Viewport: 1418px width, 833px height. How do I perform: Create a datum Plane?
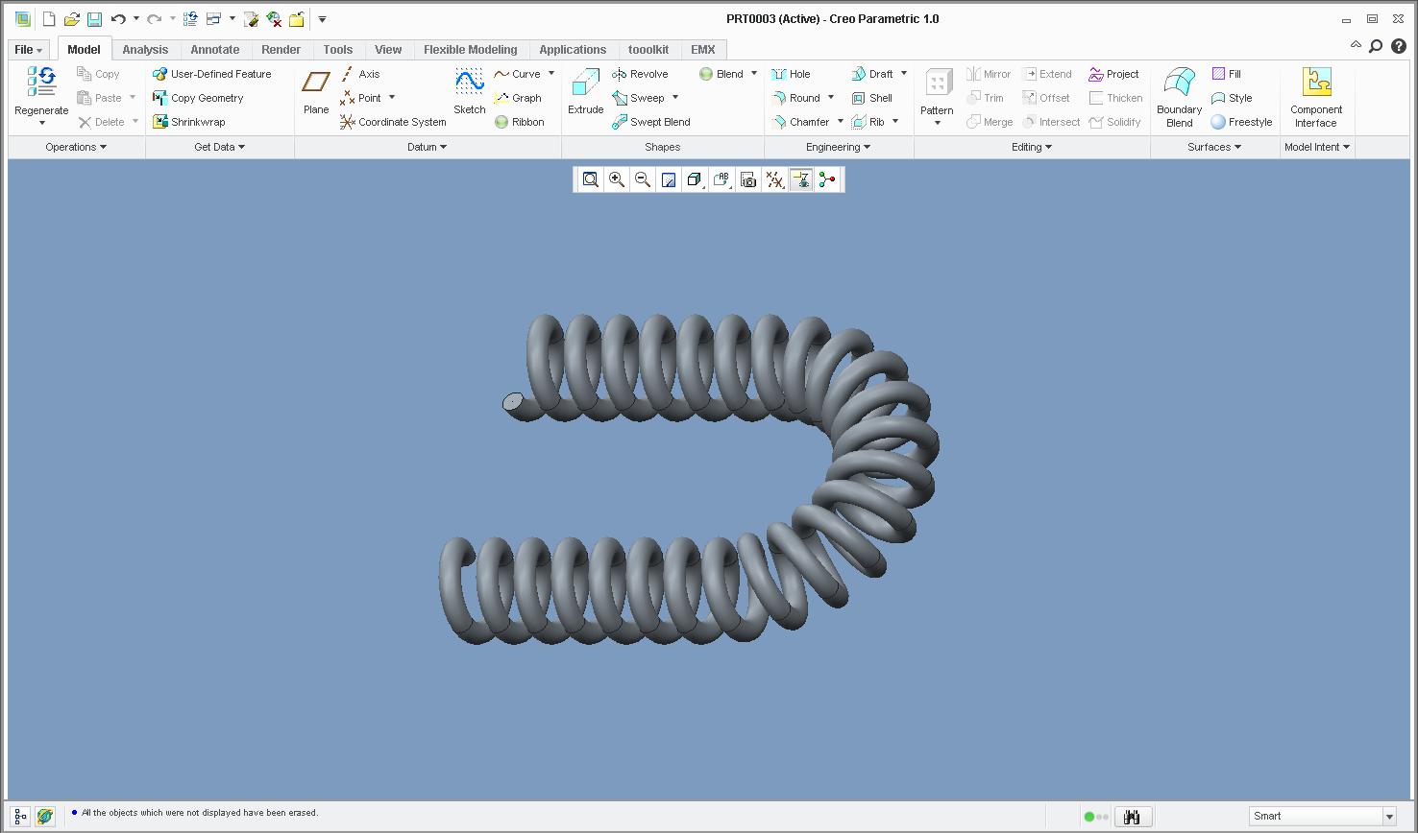316,92
